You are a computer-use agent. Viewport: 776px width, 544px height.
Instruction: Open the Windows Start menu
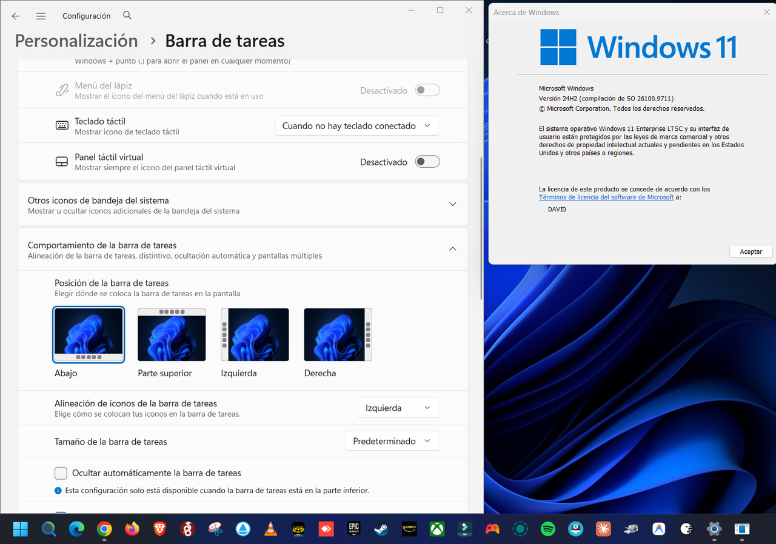coord(20,529)
